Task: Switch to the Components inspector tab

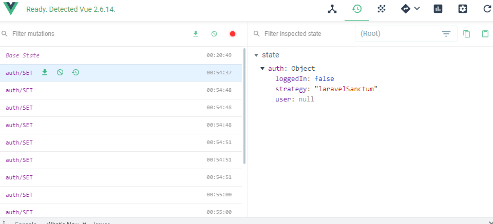Action: pyautogui.click(x=332, y=9)
